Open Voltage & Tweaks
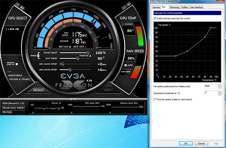 coord(19,79)
